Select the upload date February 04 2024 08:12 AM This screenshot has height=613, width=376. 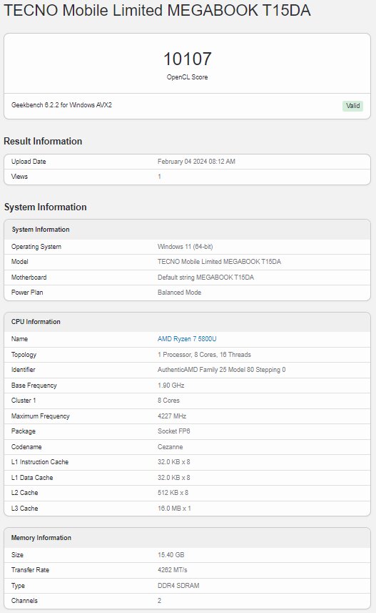click(196, 162)
